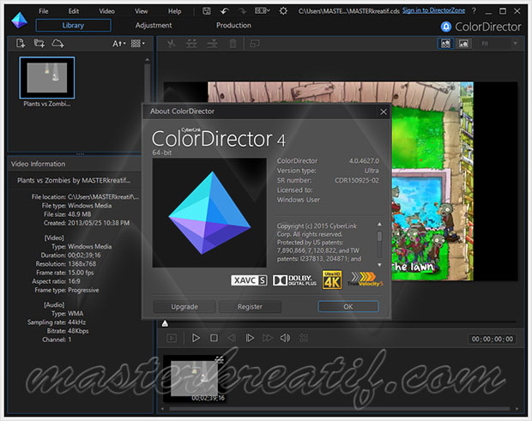This screenshot has height=421, width=532.
Task: Toggle the before-after compare view icon
Action: [445, 44]
